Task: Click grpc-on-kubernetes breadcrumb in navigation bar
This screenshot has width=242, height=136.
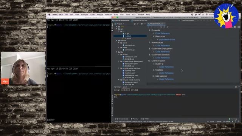Action: (121, 20)
